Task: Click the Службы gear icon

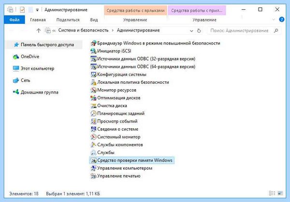Action: click(93, 152)
